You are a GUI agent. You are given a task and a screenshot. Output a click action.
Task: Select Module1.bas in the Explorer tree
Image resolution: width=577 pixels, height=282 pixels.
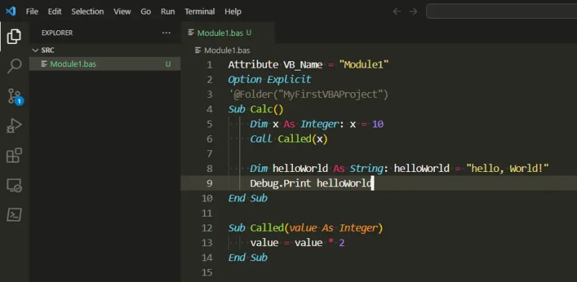click(x=105, y=64)
